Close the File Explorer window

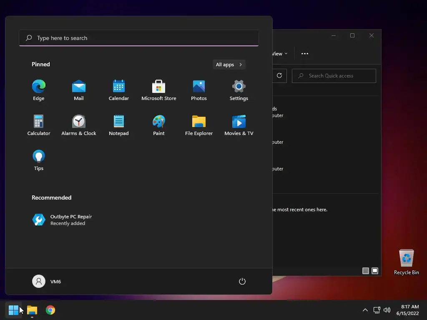pyautogui.click(x=372, y=35)
